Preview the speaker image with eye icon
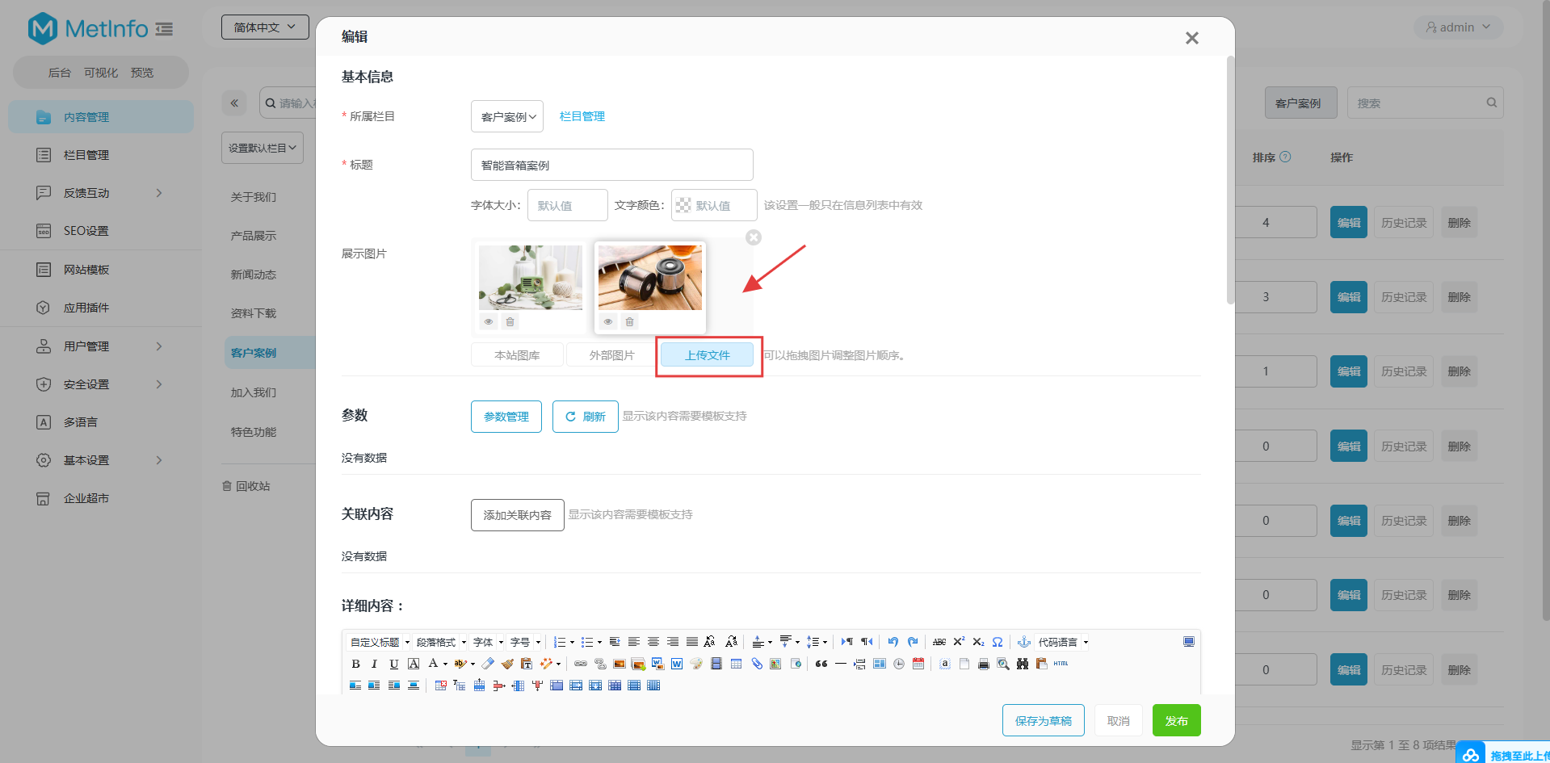 [x=608, y=322]
